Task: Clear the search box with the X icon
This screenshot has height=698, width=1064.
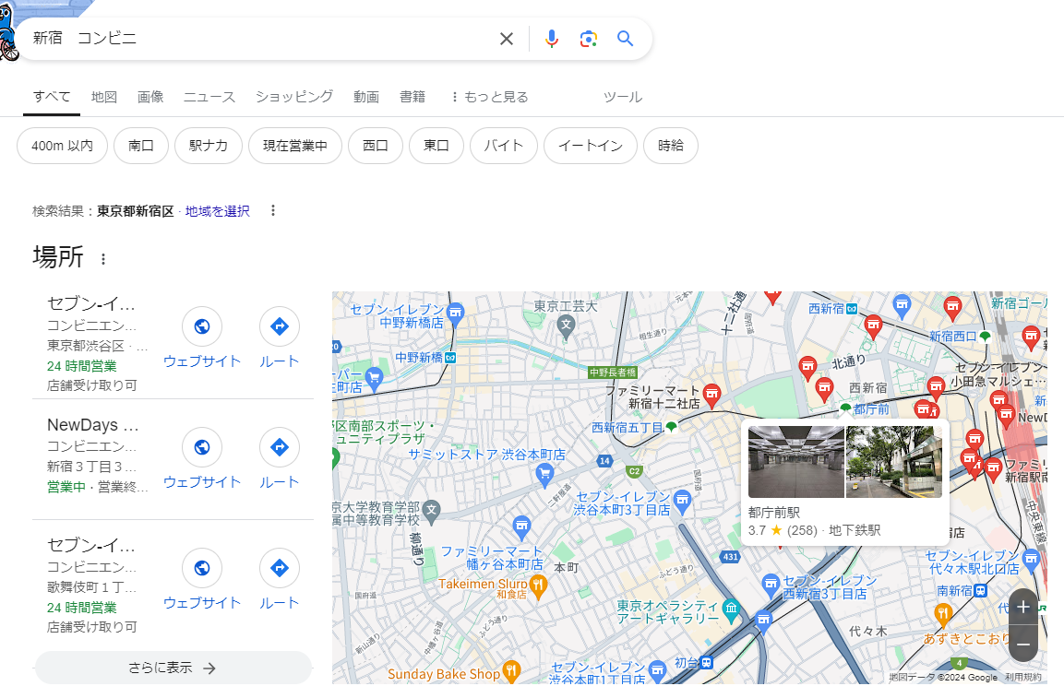Action: coord(507,39)
